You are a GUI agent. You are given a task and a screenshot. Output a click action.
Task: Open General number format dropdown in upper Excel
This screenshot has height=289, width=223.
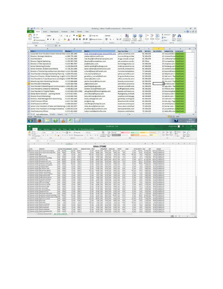pyautogui.click(x=121, y=36)
